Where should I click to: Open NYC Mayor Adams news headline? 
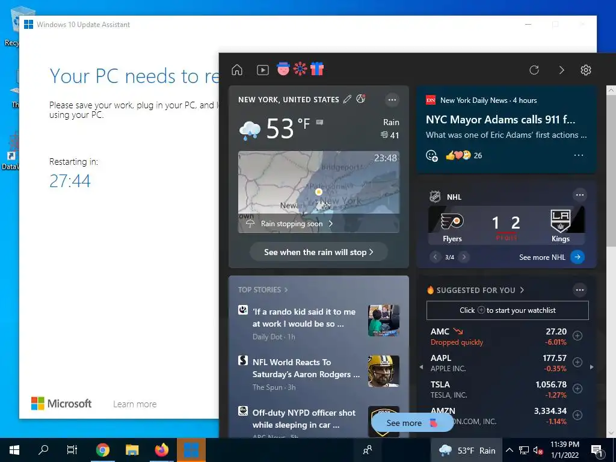click(500, 120)
